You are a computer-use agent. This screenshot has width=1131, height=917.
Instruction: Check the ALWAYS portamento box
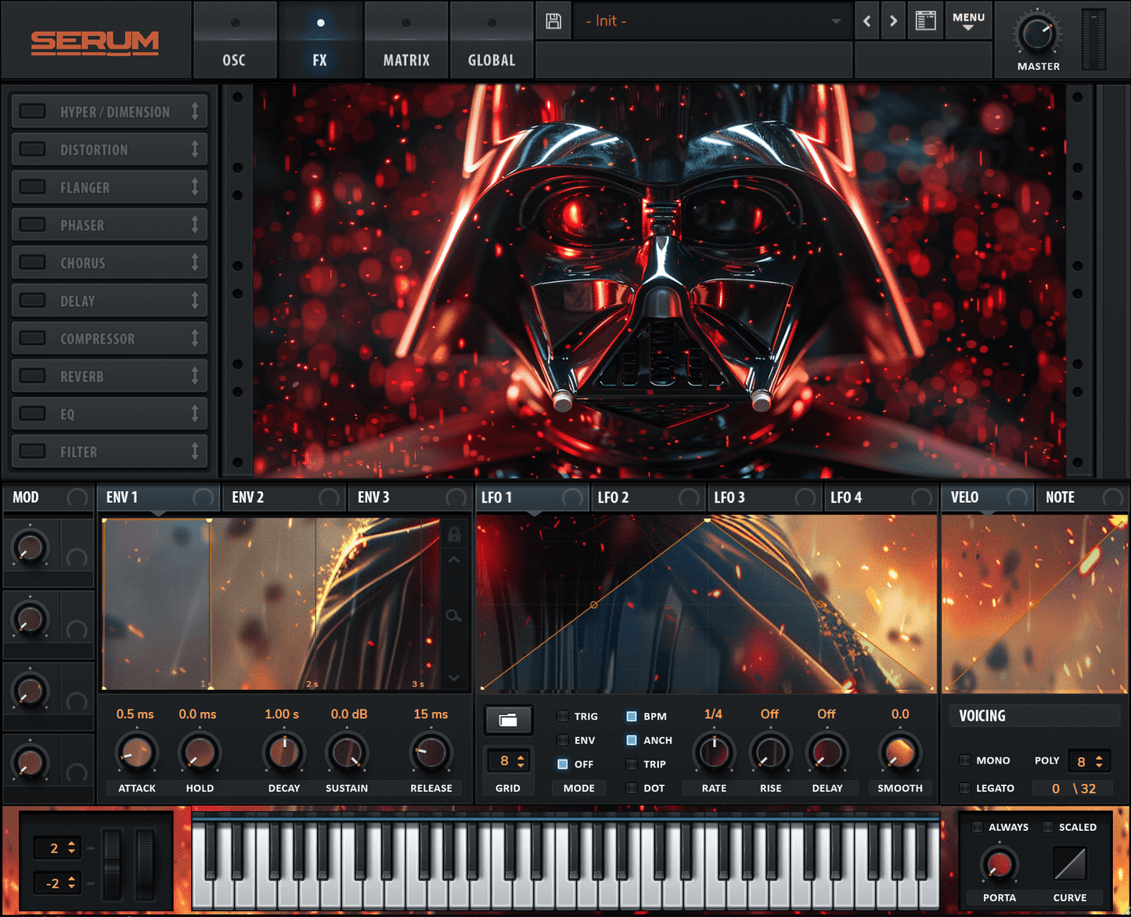pyautogui.click(x=977, y=827)
